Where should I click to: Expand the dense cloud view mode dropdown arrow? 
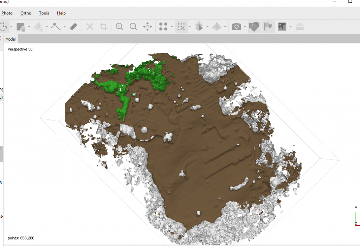pyautogui.click(x=190, y=27)
